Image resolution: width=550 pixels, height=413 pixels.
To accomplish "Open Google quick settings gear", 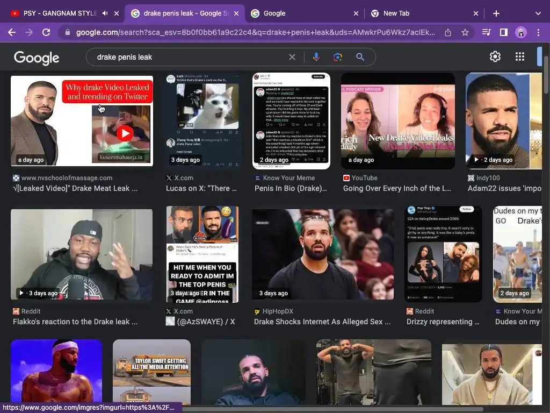I will pos(495,56).
